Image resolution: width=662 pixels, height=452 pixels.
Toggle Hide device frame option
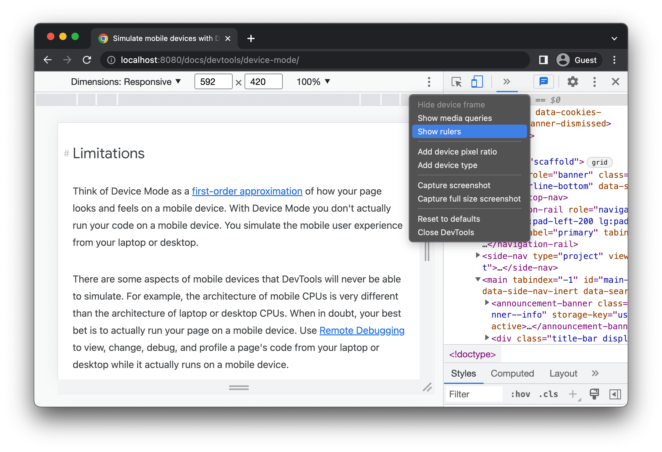(452, 104)
